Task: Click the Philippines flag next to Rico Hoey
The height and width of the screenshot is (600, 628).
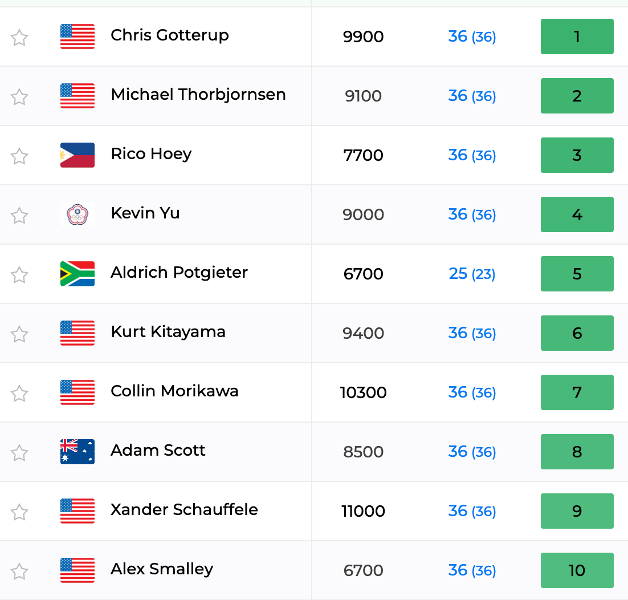Action: (78, 155)
